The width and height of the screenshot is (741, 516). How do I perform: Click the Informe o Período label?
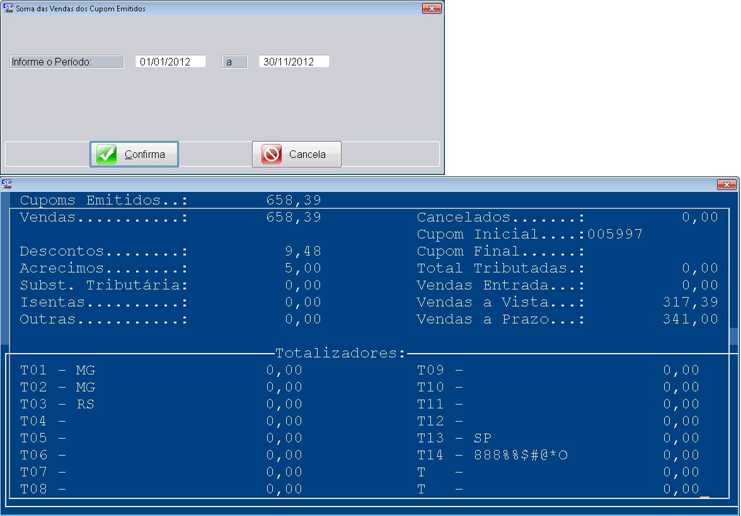click(66, 62)
